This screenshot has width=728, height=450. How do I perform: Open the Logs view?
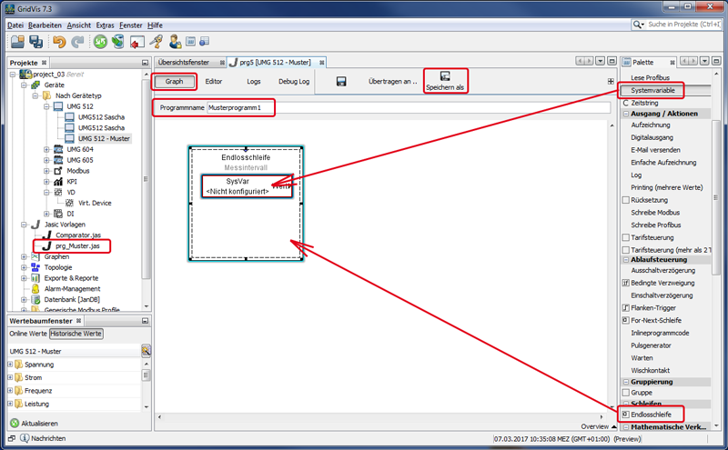[254, 81]
